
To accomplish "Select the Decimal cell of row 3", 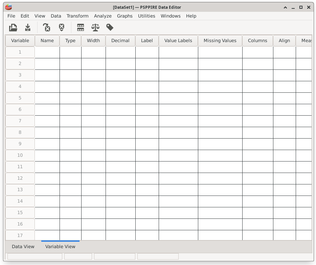I will [x=120, y=75].
